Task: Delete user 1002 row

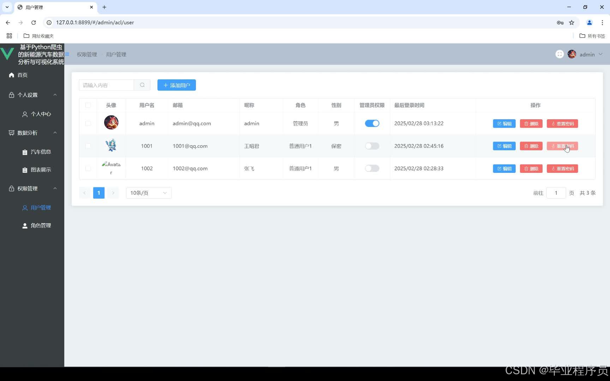Action: pyautogui.click(x=531, y=169)
